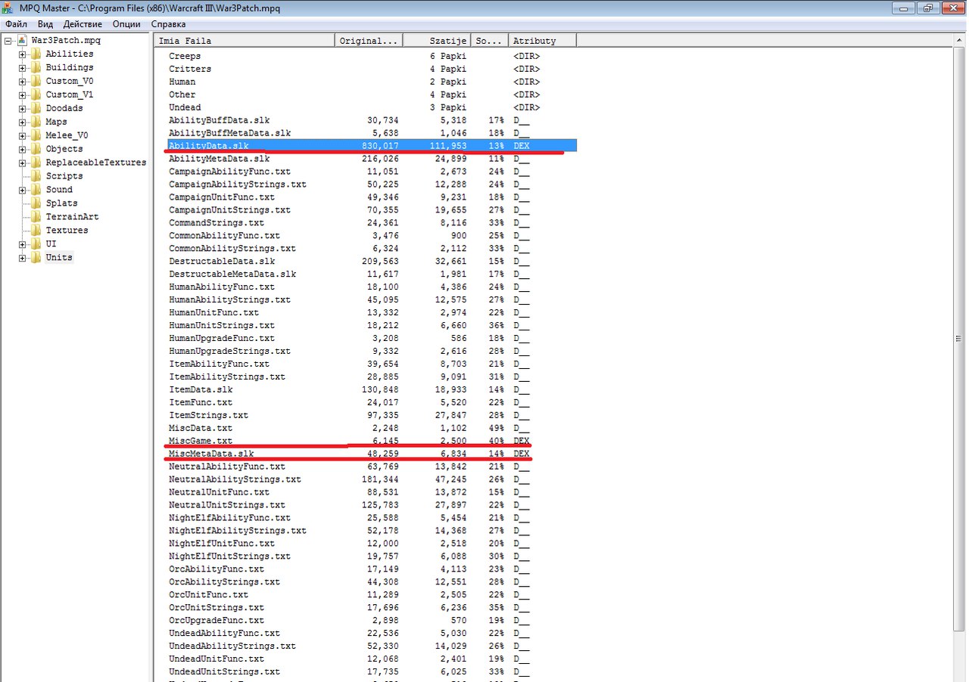969x682 pixels.
Task: Expand the Custom_V0 tree node
Action: click(23, 81)
